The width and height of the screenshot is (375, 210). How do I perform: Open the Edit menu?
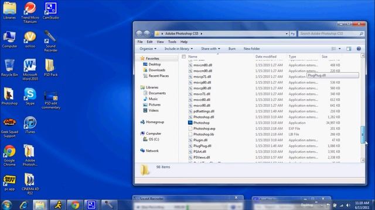[x=149, y=42]
